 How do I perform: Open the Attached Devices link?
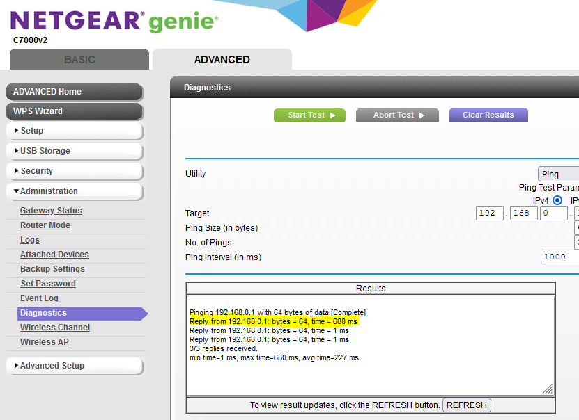54,255
